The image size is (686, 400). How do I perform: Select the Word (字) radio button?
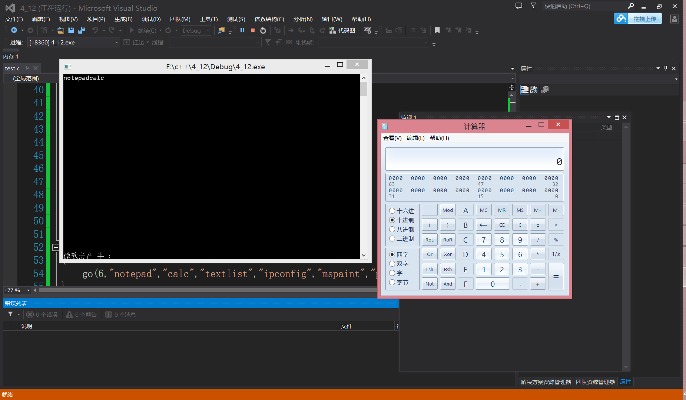click(x=392, y=273)
